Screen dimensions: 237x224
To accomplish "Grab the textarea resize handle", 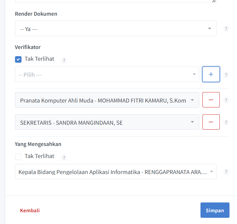I will (x=214, y=1).
